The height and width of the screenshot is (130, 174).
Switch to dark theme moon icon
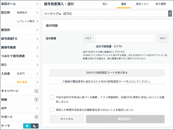35,126
